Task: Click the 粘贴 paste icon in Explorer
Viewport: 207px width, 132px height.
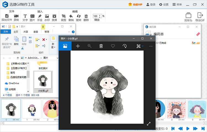Action: click(x=24, y=39)
